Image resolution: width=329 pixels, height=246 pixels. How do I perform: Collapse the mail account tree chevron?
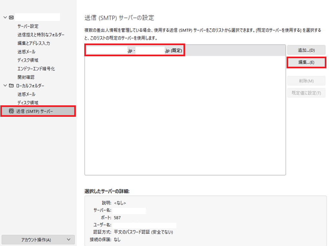coord(5,17)
